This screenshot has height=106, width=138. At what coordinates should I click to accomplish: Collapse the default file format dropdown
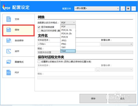68,23
